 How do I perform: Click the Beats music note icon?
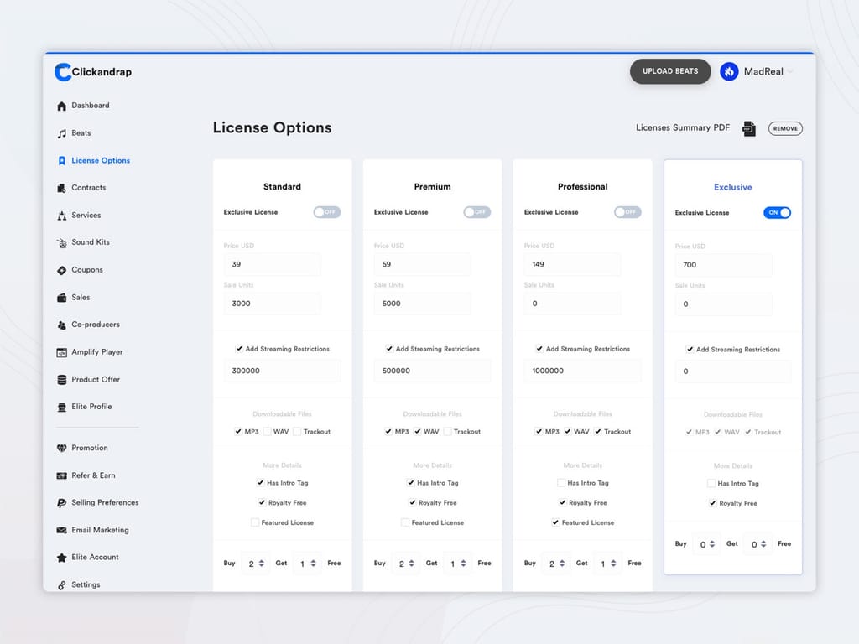click(x=62, y=133)
